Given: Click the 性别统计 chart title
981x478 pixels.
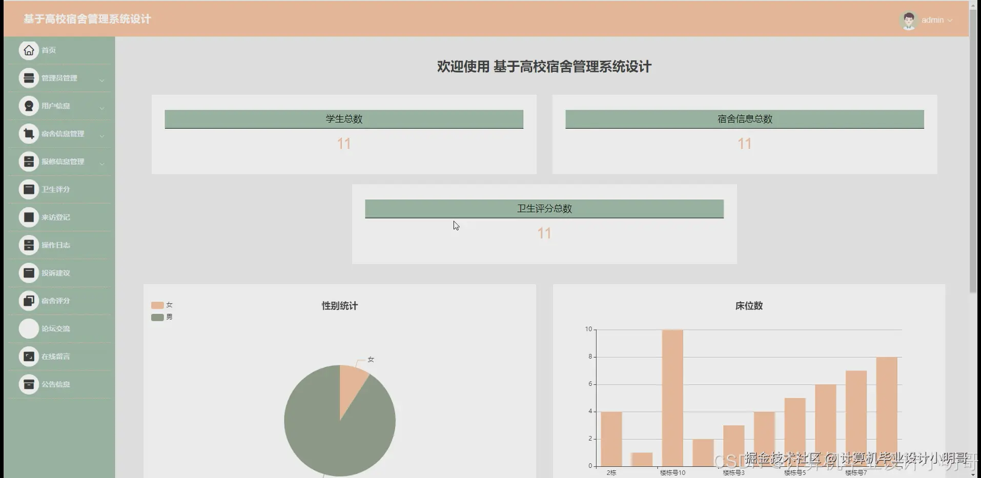Looking at the screenshot, I should (340, 306).
